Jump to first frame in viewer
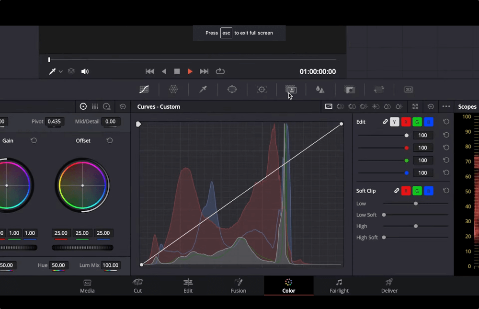 point(149,71)
